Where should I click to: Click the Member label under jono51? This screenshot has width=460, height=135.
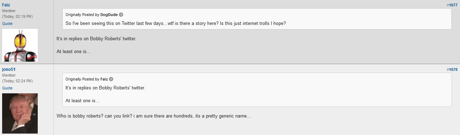[x=9, y=76]
